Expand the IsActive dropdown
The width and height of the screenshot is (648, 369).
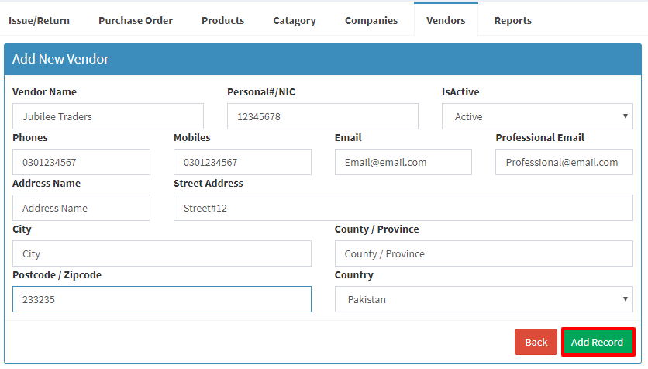pos(537,116)
